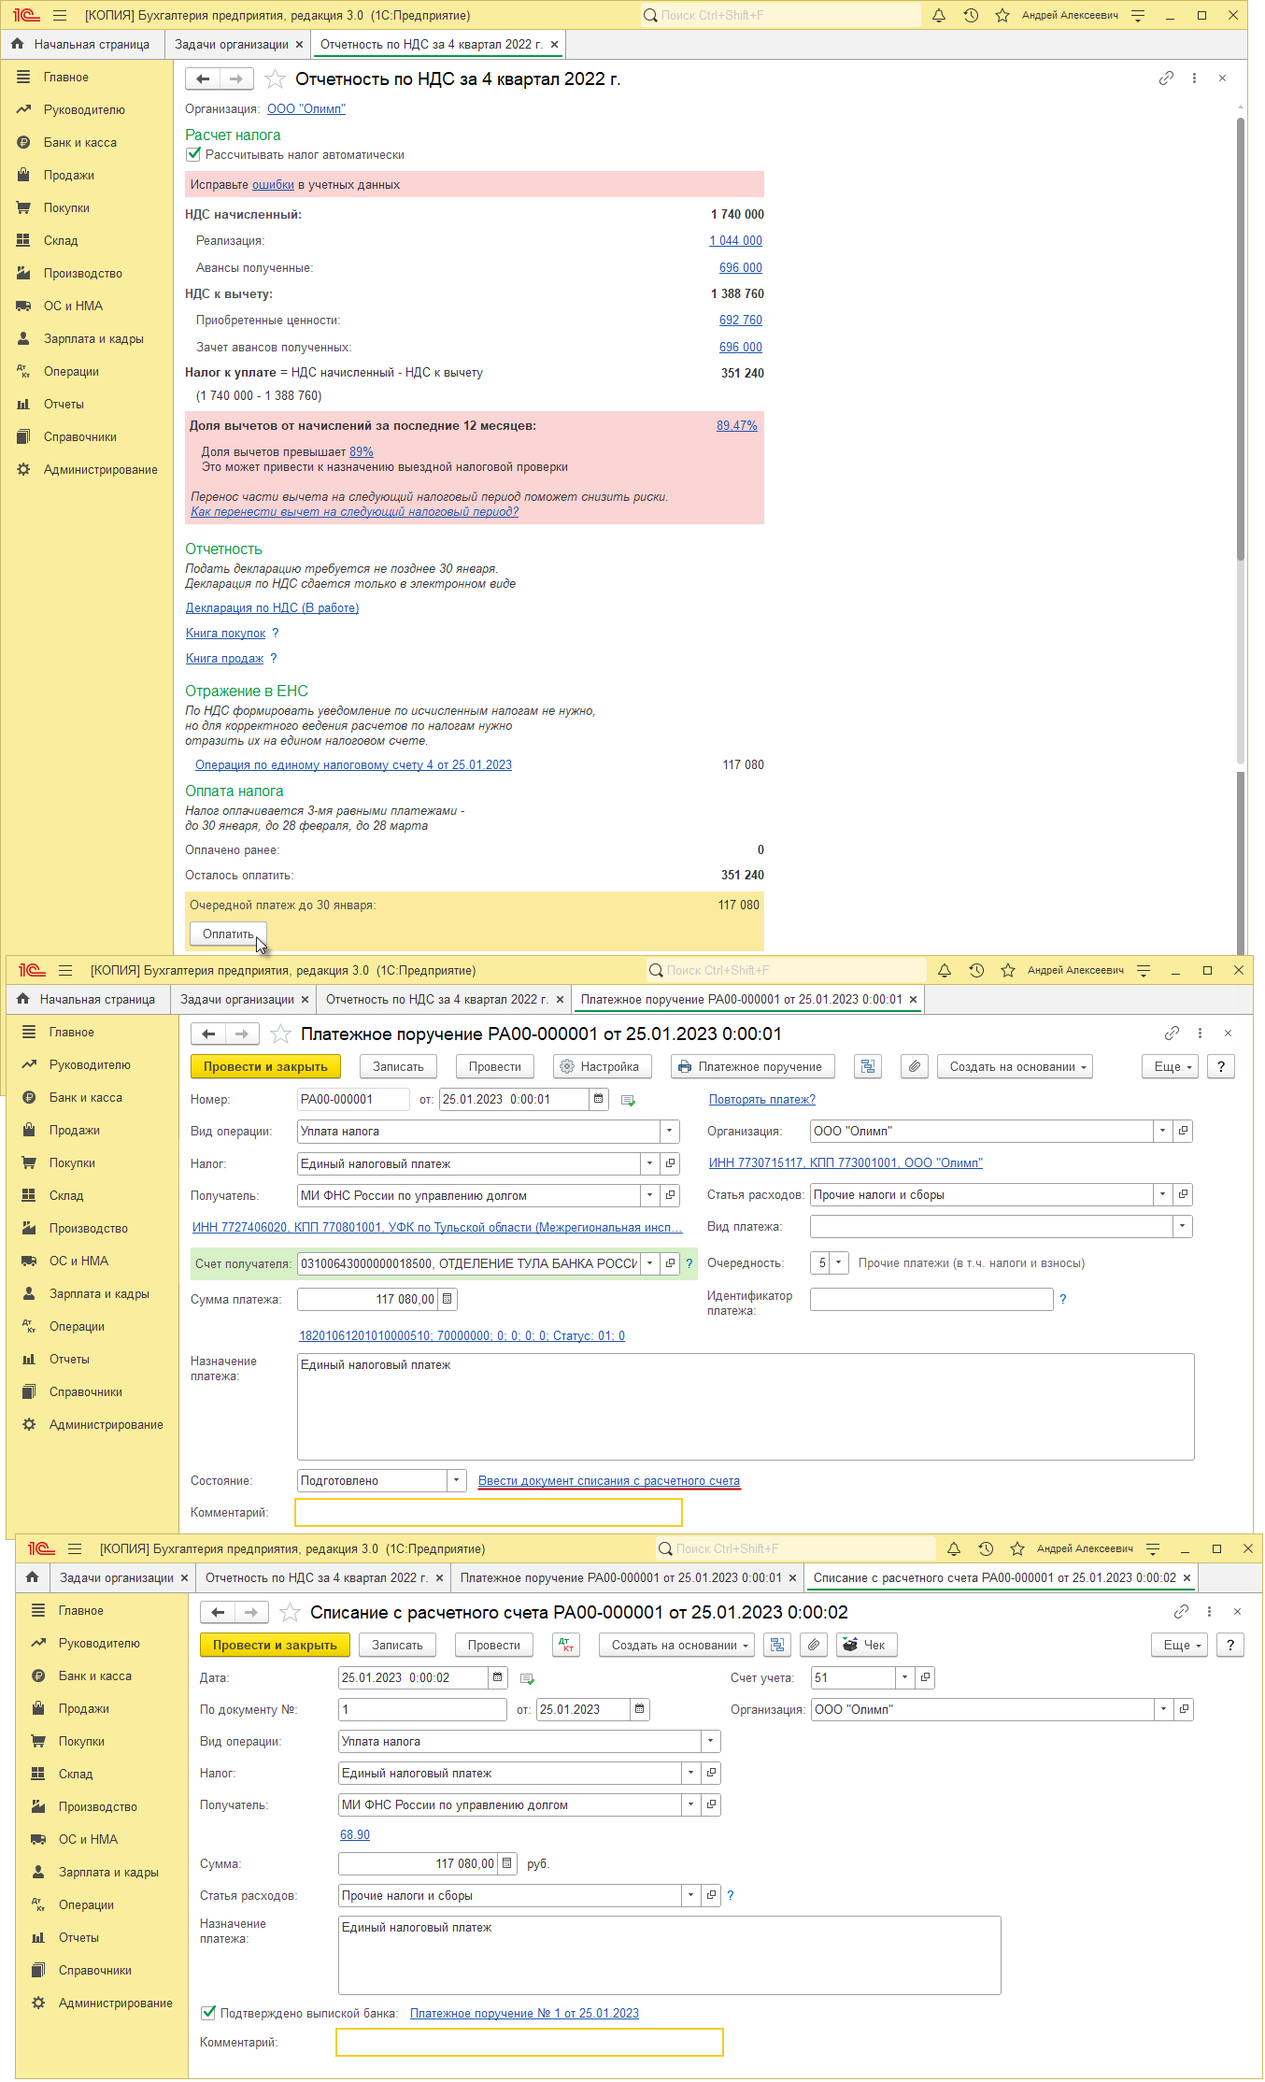Click the notifications bell in the top window

coord(939,16)
